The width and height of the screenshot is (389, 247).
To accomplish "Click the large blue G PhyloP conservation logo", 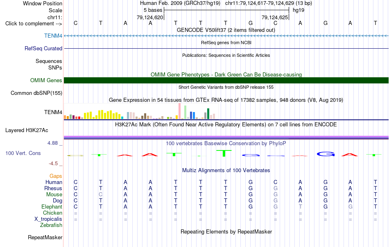I will [x=326, y=154].
